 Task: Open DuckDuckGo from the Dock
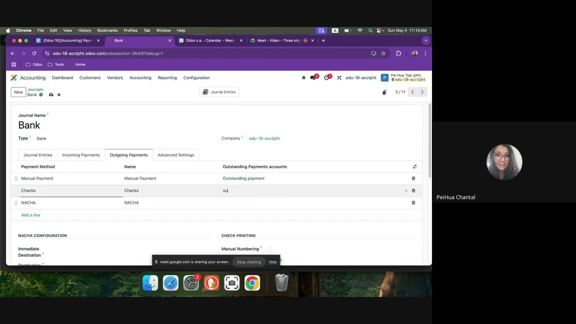click(211, 283)
